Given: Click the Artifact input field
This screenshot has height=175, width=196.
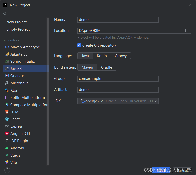Looking at the screenshot, I should click(x=118, y=90).
